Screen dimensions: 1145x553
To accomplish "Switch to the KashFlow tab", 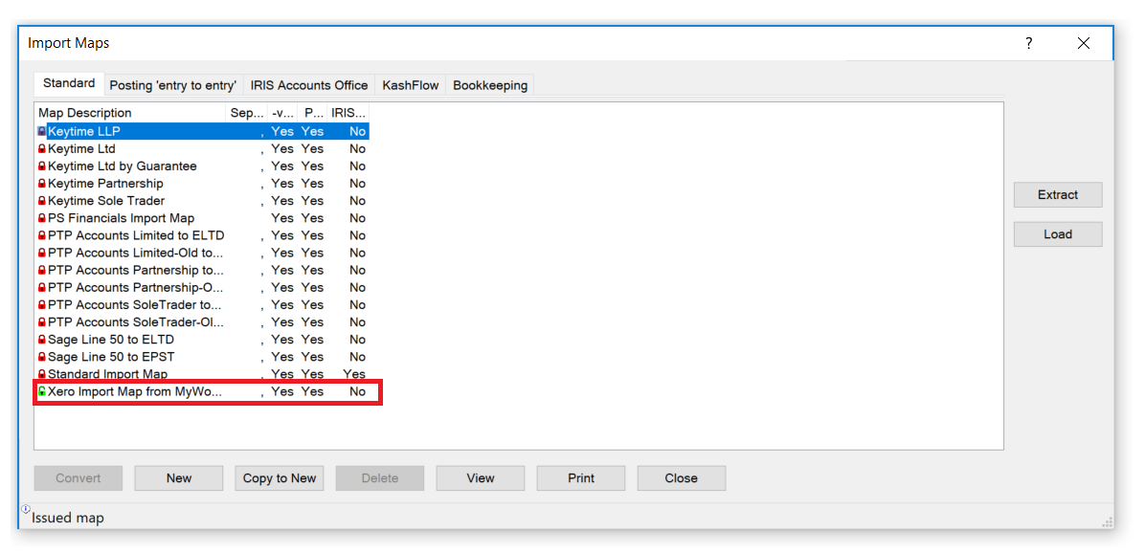I will click(411, 85).
